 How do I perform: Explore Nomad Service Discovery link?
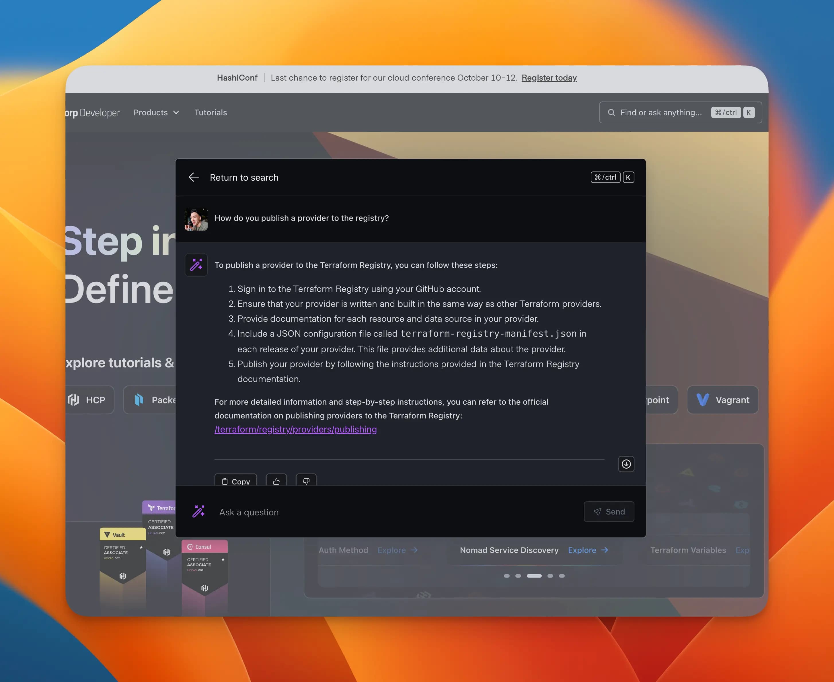[x=588, y=550]
